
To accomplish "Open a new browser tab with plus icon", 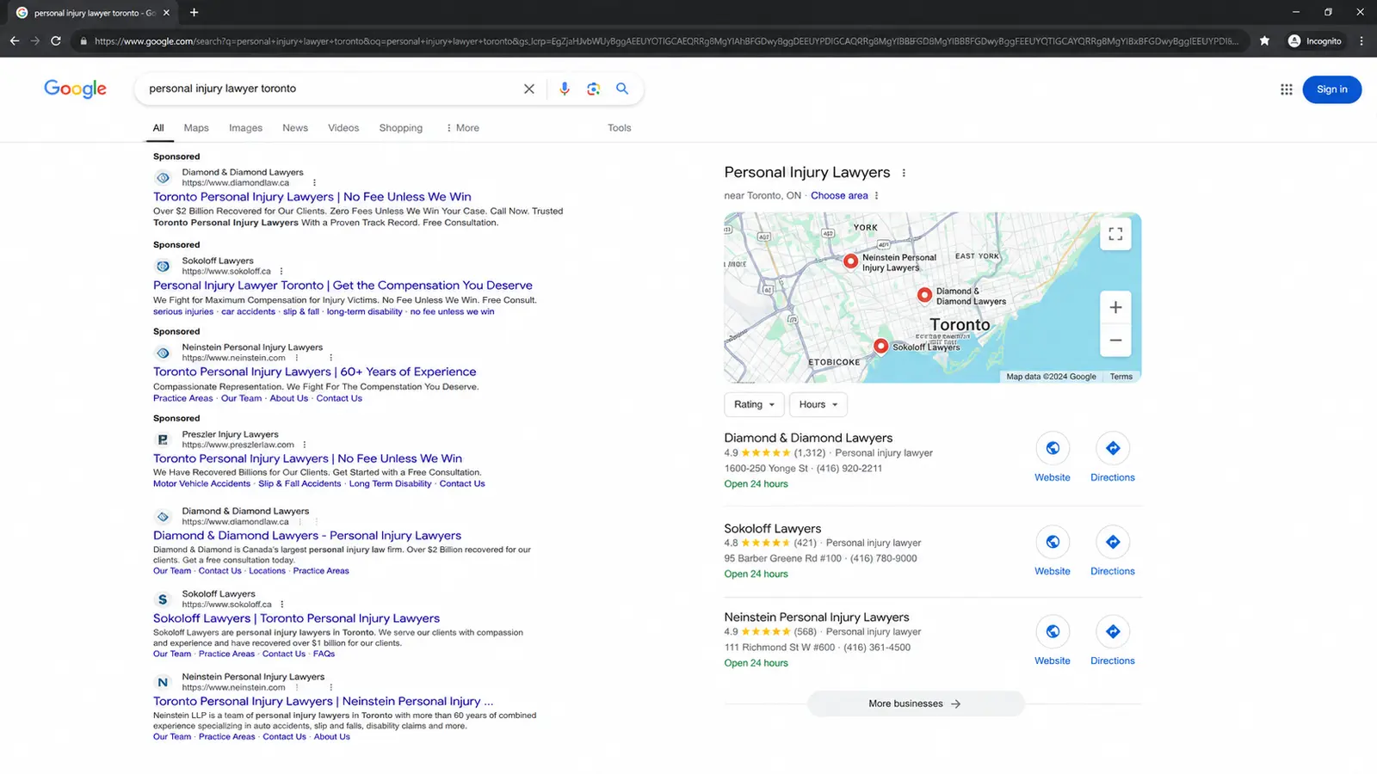I will click(x=194, y=12).
